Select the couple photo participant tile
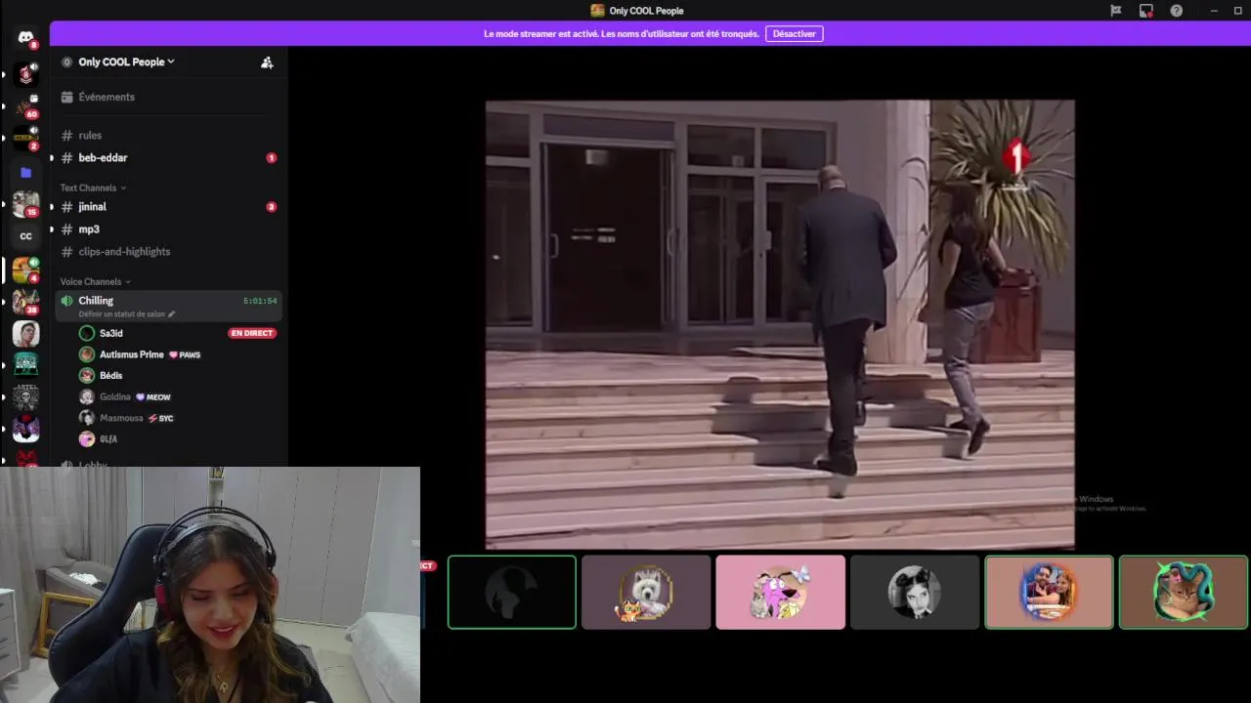This screenshot has height=703, width=1251. (1049, 592)
